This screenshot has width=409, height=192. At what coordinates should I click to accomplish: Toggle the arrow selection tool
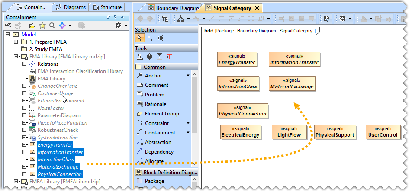tap(139, 38)
